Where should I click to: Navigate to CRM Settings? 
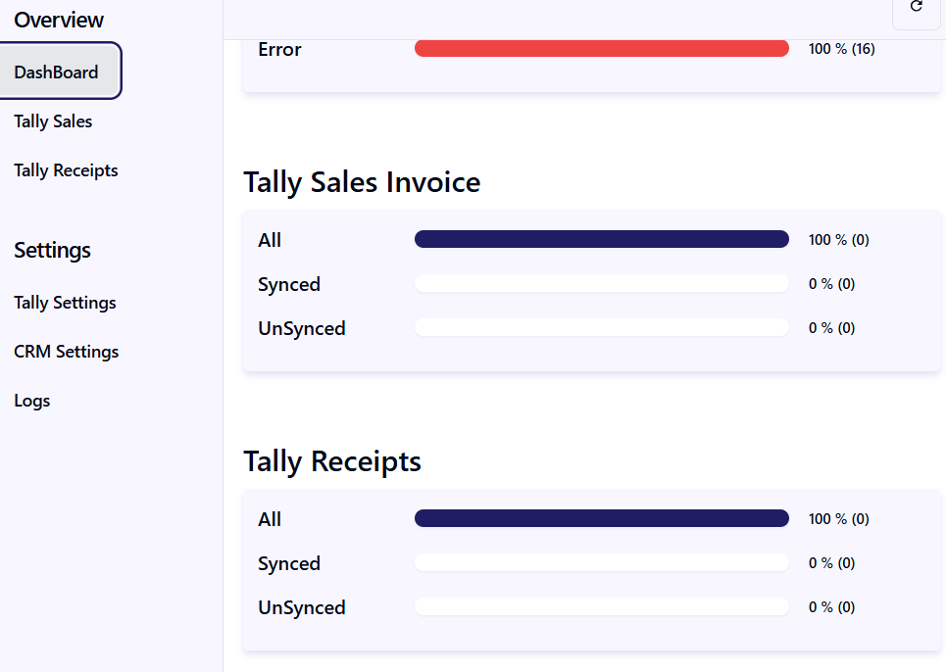click(66, 352)
